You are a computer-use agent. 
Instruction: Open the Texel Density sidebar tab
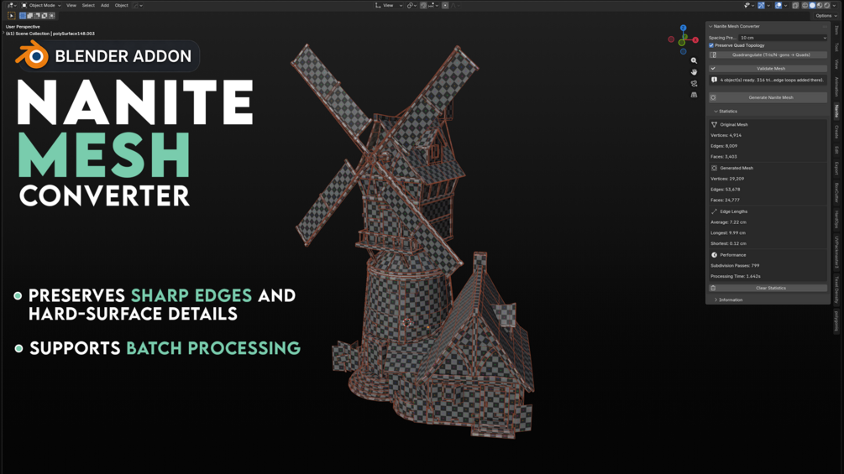tap(836, 289)
